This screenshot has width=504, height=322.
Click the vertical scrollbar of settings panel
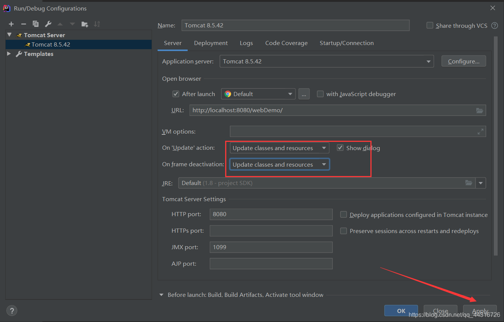click(x=496, y=146)
